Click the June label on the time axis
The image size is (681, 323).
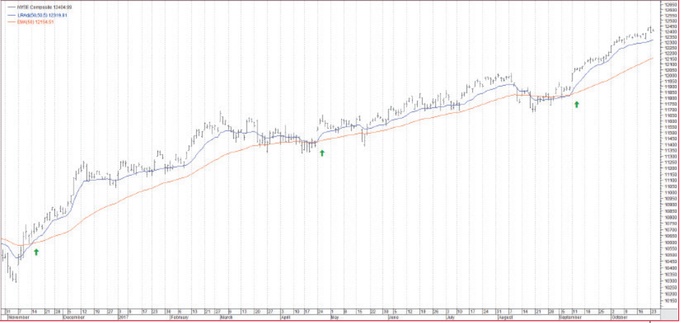pos(393,316)
